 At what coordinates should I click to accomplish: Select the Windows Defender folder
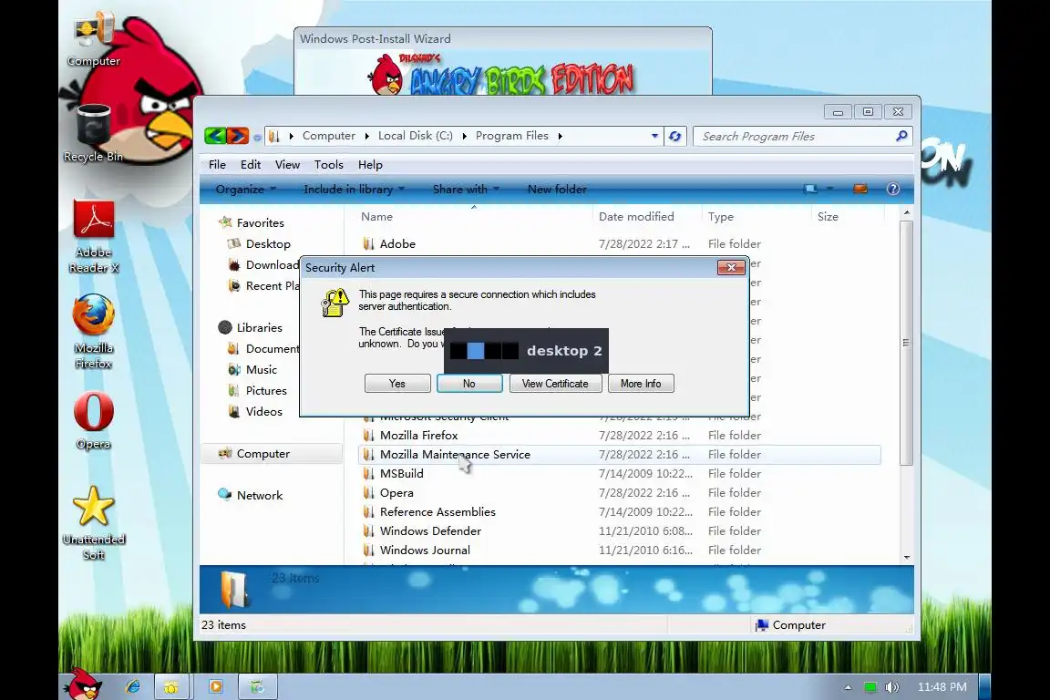pyautogui.click(x=430, y=531)
